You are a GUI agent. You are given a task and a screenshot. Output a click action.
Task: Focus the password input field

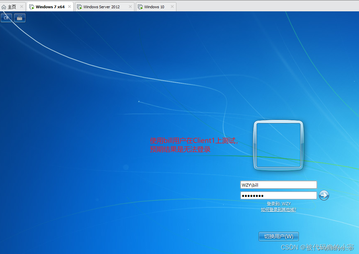[x=279, y=196]
